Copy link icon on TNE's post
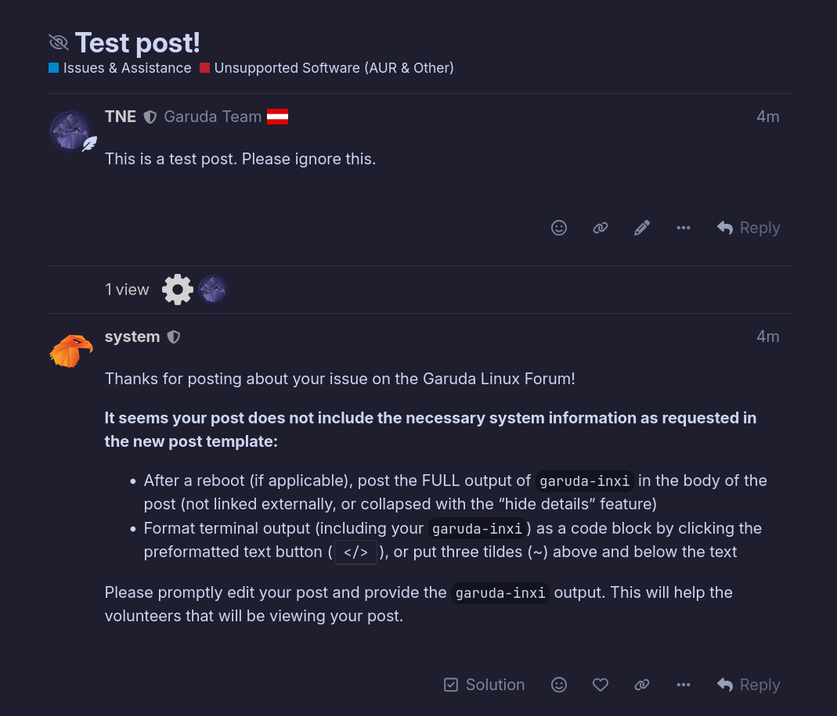This screenshot has height=716, width=837. 601,228
